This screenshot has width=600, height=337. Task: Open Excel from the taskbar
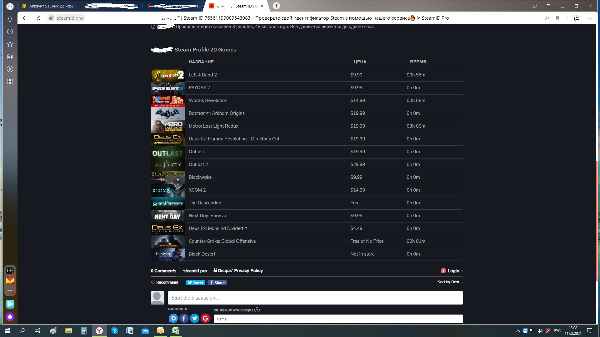(176, 331)
